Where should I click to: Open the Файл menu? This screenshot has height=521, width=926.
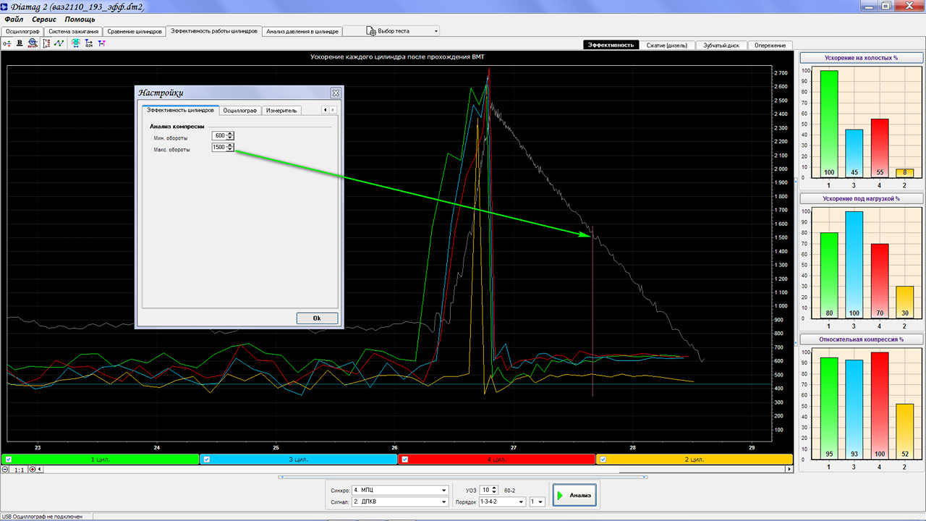coord(15,19)
